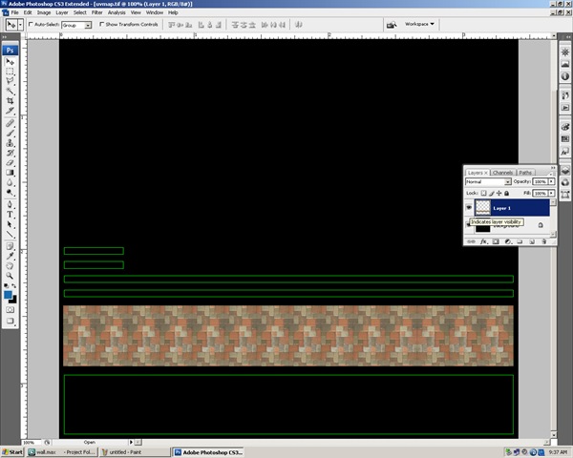The height and width of the screenshot is (458, 573).
Task: Open the Fill slider arrow
Action: tap(551, 193)
